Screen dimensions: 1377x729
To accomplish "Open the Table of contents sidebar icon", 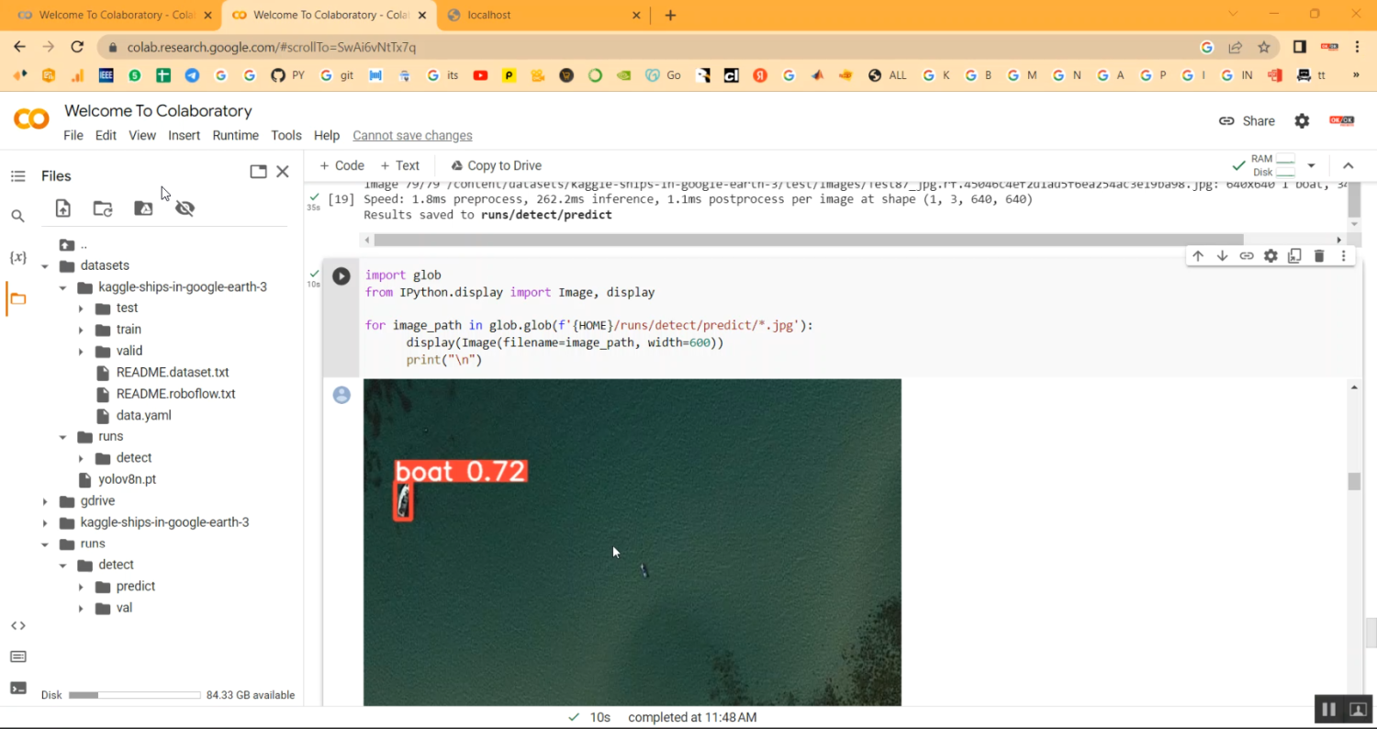I will pos(17,176).
